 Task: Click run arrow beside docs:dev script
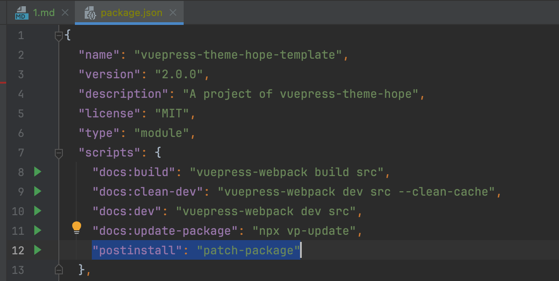pos(37,211)
